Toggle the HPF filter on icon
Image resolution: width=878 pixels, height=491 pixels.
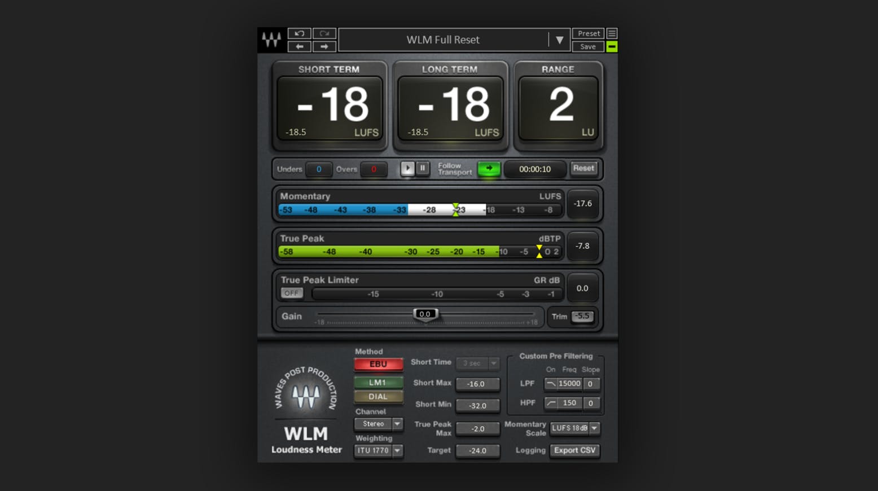[x=551, y=403]
